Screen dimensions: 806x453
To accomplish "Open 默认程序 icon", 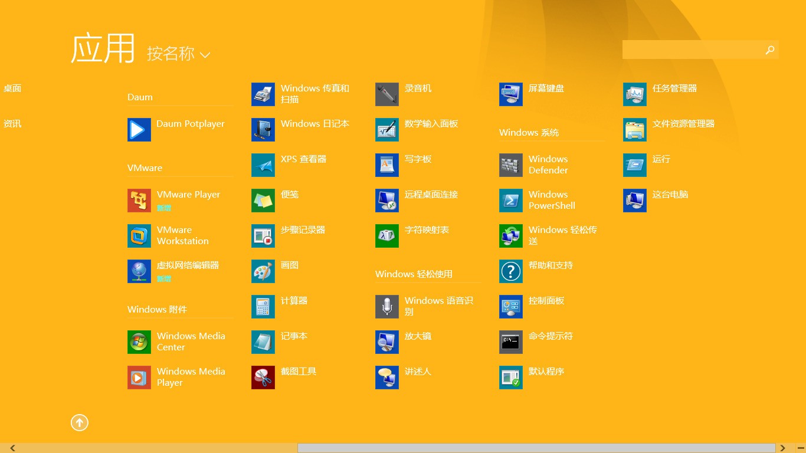I will tap(511, 377).
